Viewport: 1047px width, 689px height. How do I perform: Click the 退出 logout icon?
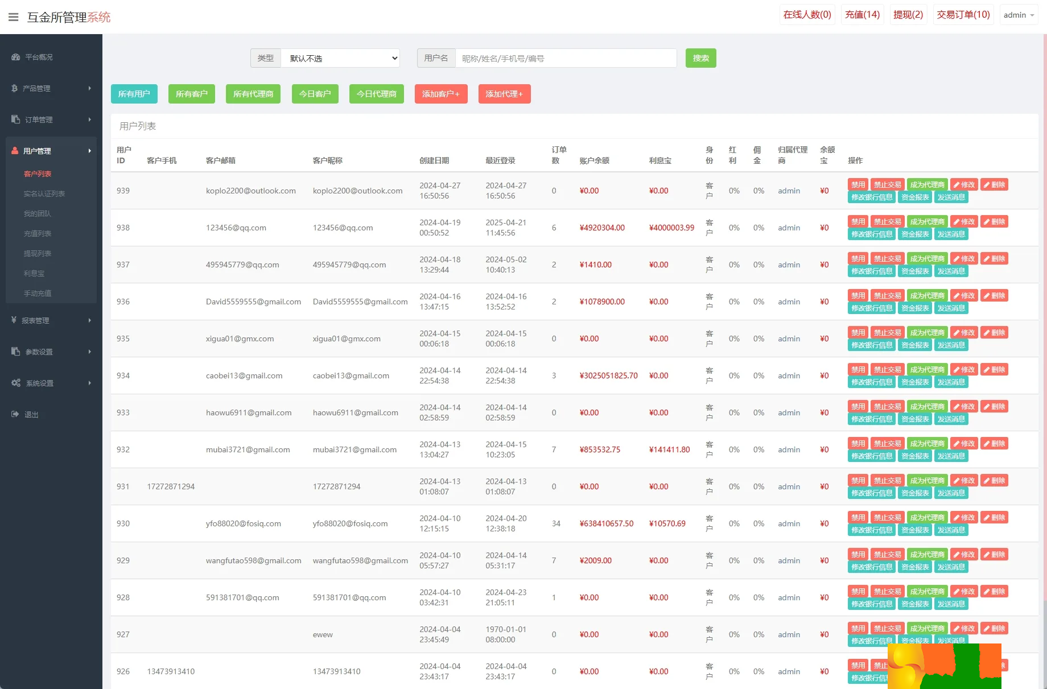[x=15, y=414]
